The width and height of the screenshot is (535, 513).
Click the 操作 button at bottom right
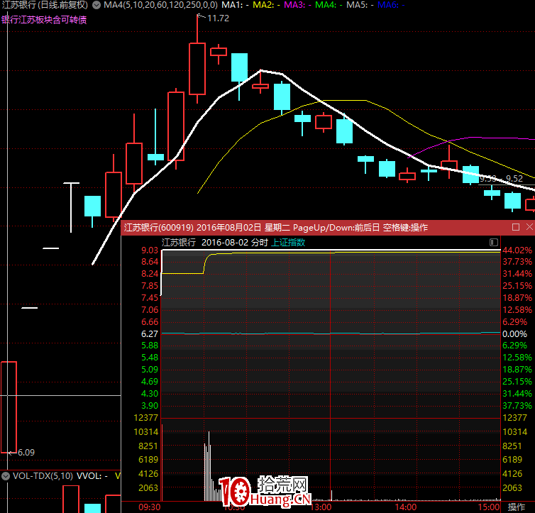pyautogui.click(x=517, y=507)
